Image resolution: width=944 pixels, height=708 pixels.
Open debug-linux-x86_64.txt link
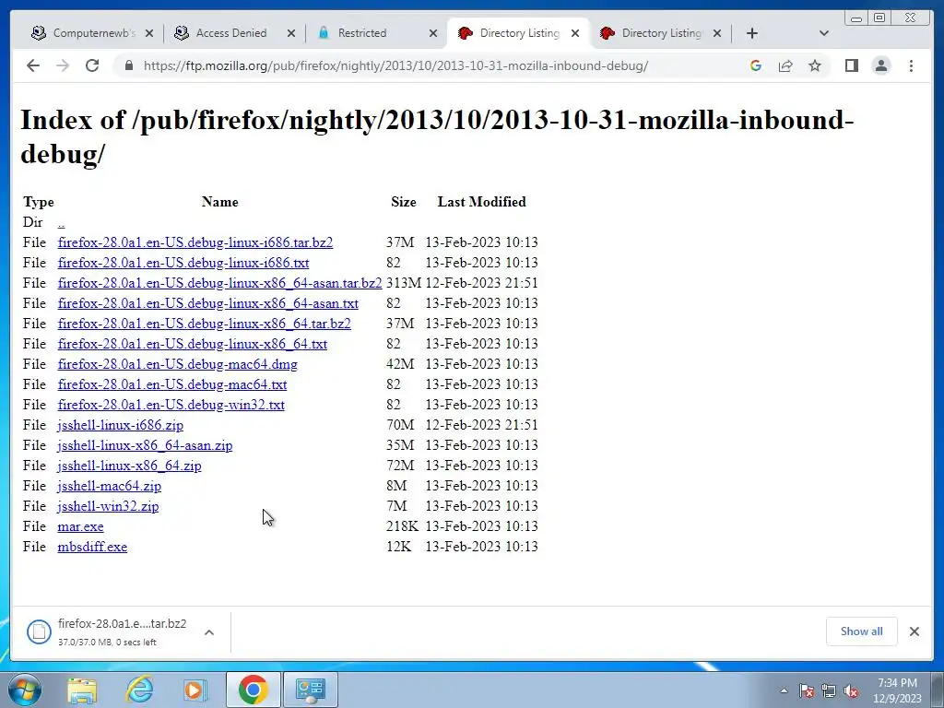pyautogui.click(x=192, y=344)
